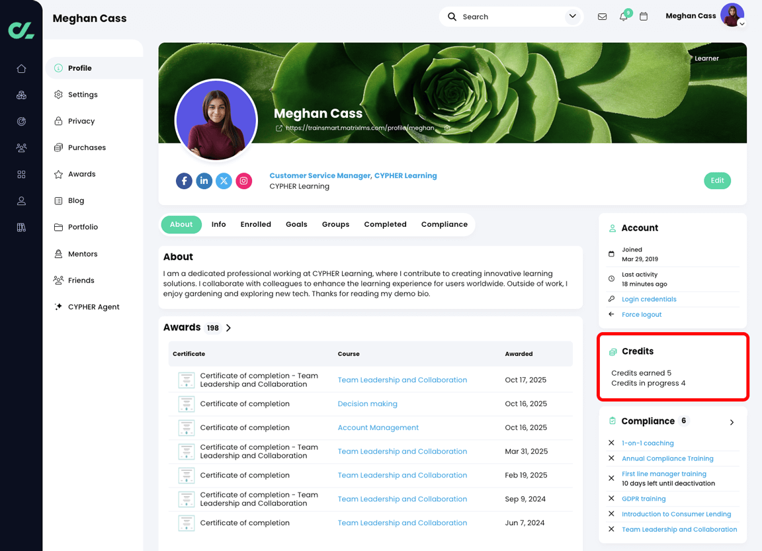The height and width of the screenshot is (551, 762).
Task: Open the Facebook profile icon
Action: click(184, 181)
